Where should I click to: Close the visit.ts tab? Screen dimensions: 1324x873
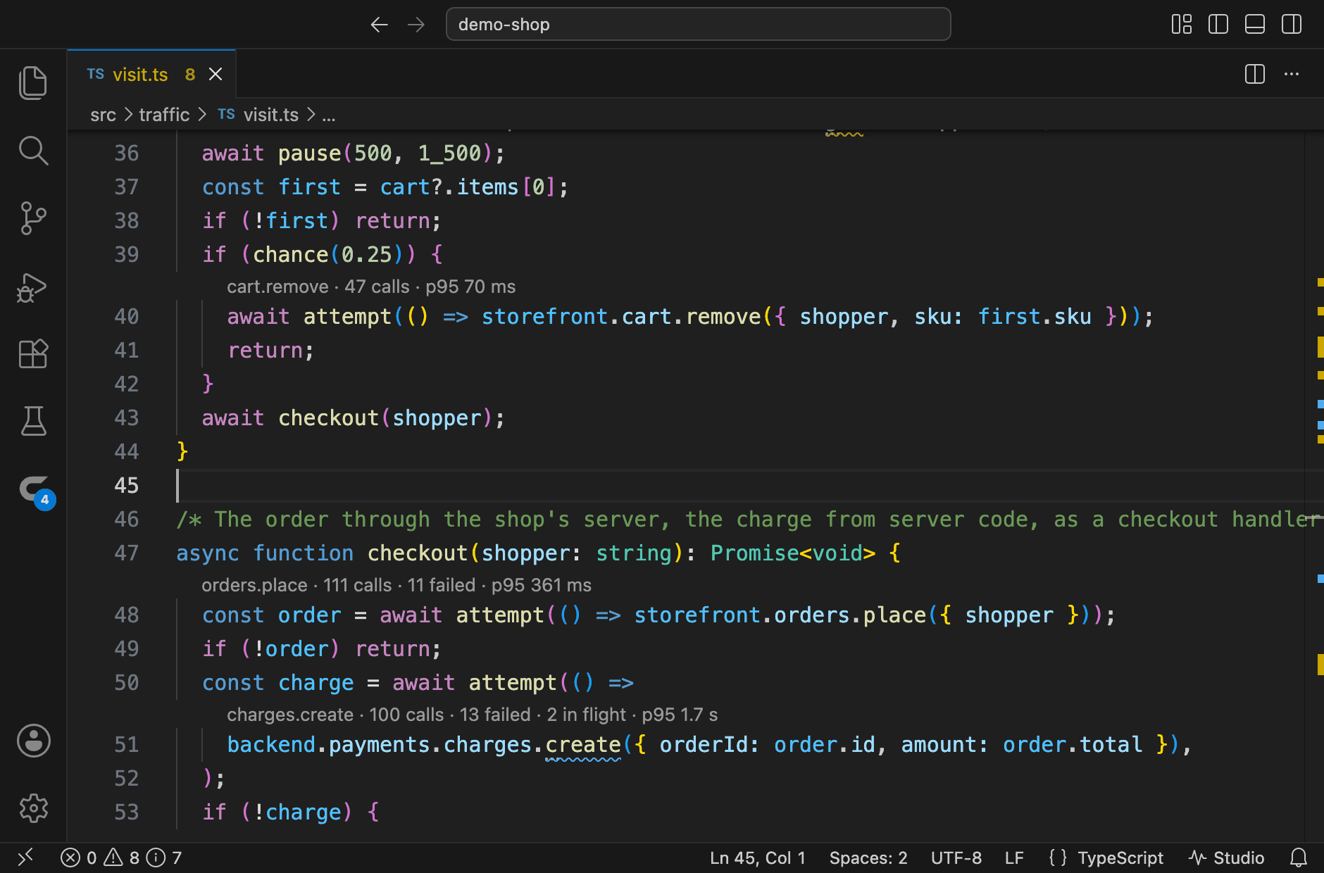(x=216, y=74)
